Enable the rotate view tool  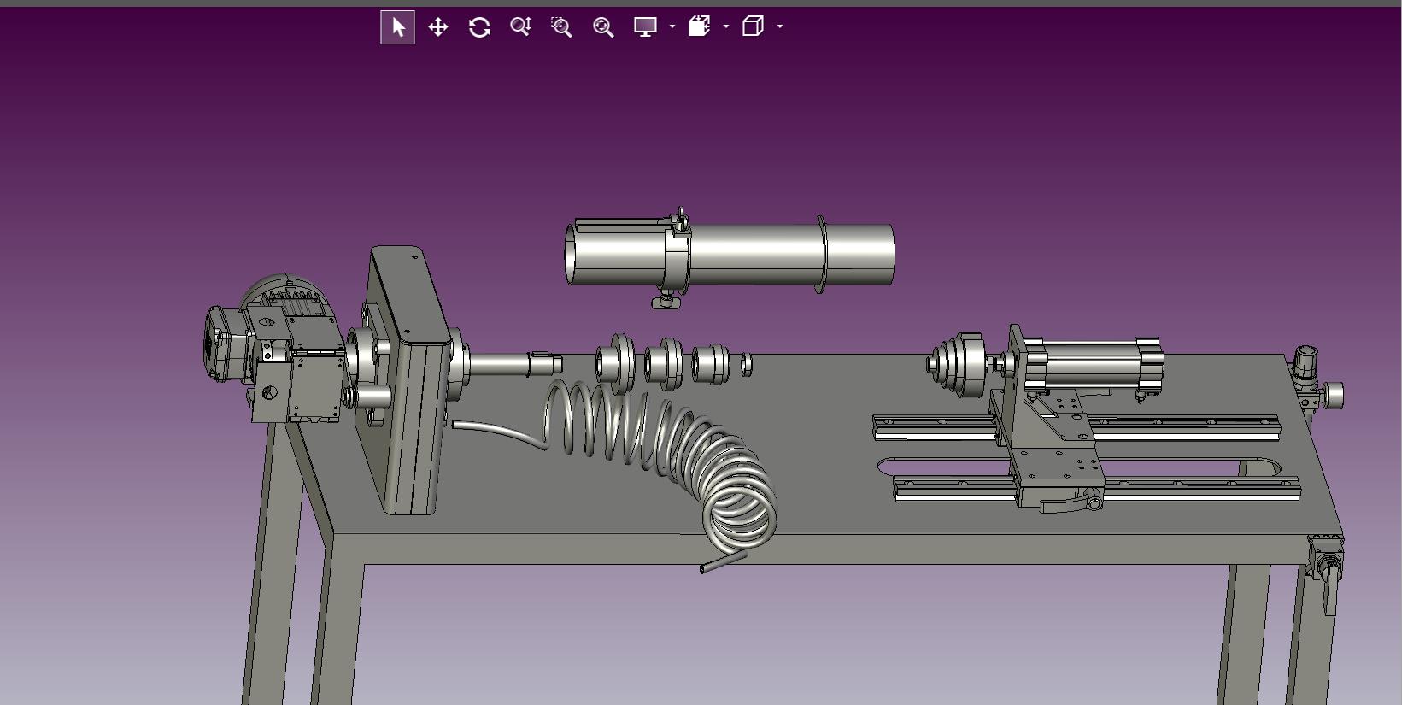pyautogui.click(x=479, y=27)
